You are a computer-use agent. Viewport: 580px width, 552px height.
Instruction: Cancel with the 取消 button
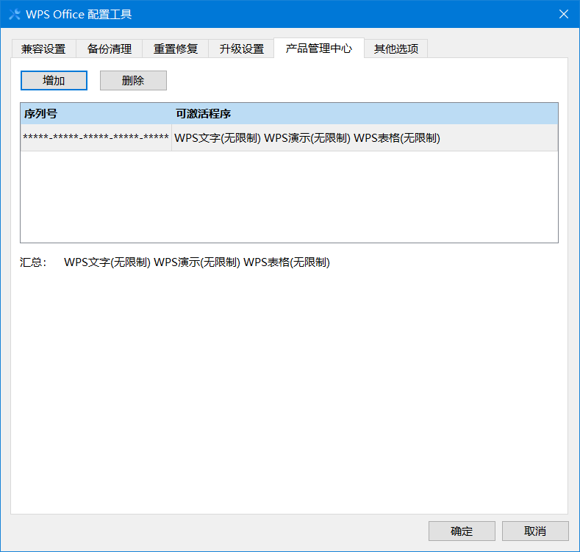pos(535,531)
